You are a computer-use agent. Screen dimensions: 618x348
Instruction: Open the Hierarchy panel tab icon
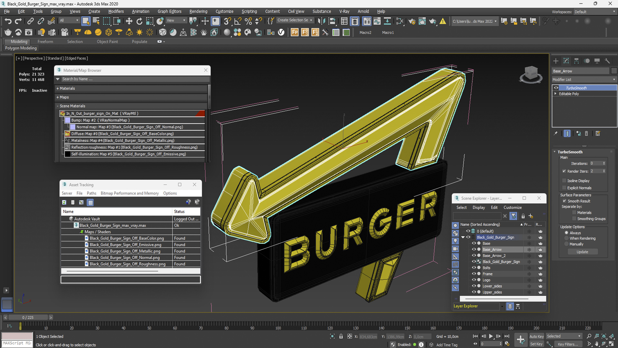576,61
